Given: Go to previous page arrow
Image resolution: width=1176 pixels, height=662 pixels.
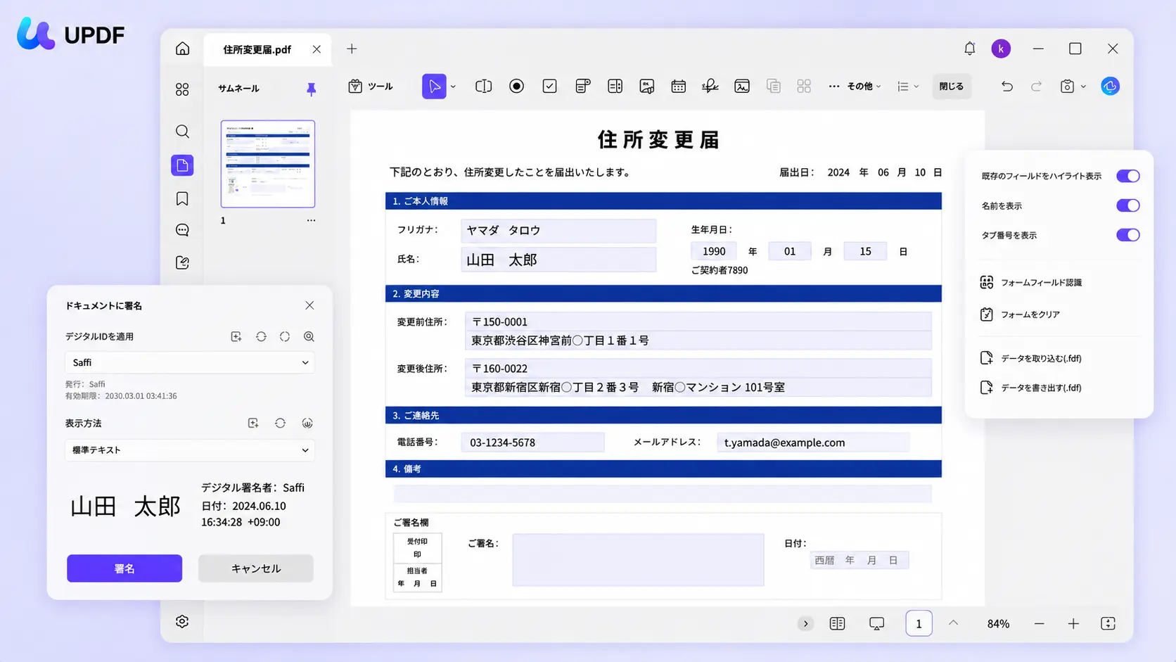Looking at the screenshot, I should [x=953, y=623].
